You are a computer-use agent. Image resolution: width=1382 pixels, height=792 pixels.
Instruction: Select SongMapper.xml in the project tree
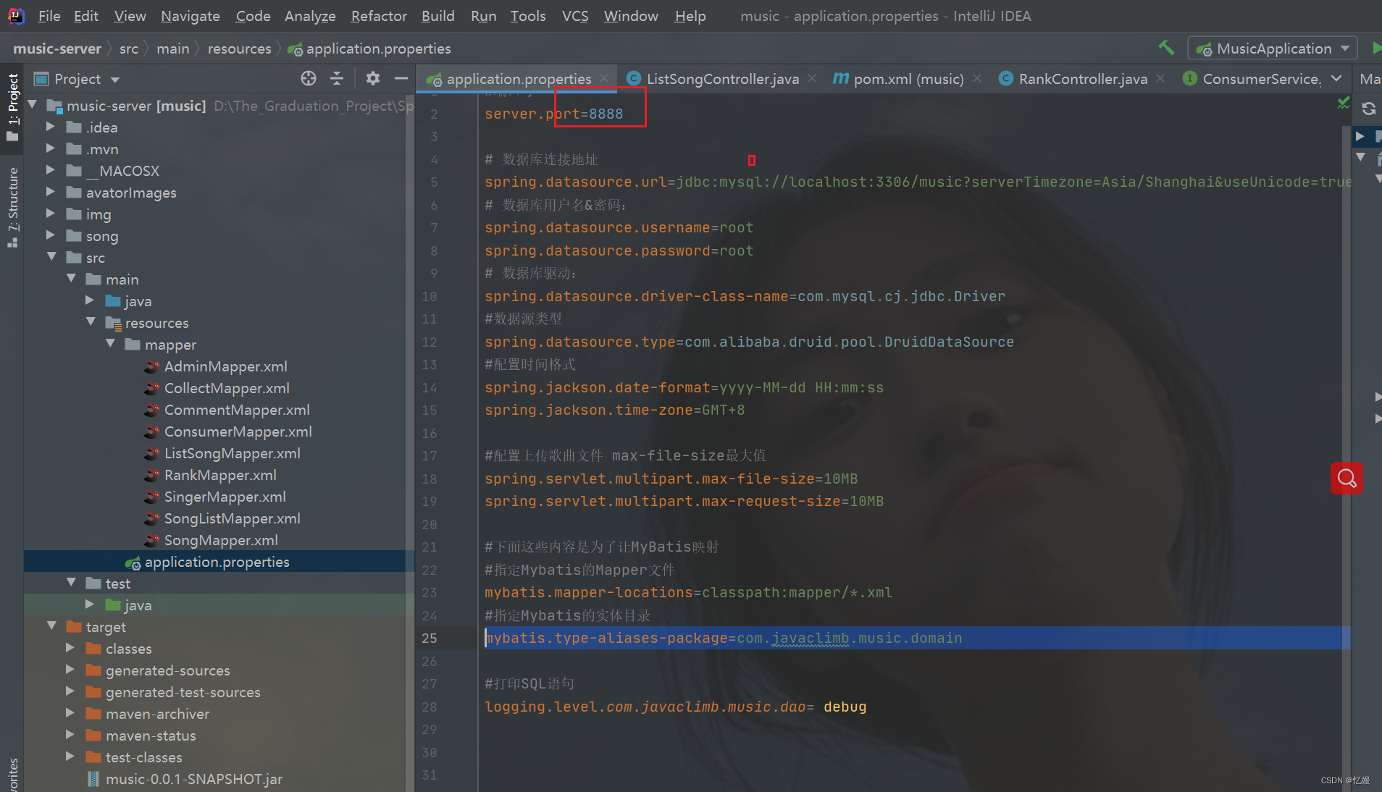[x=221, y=540]
